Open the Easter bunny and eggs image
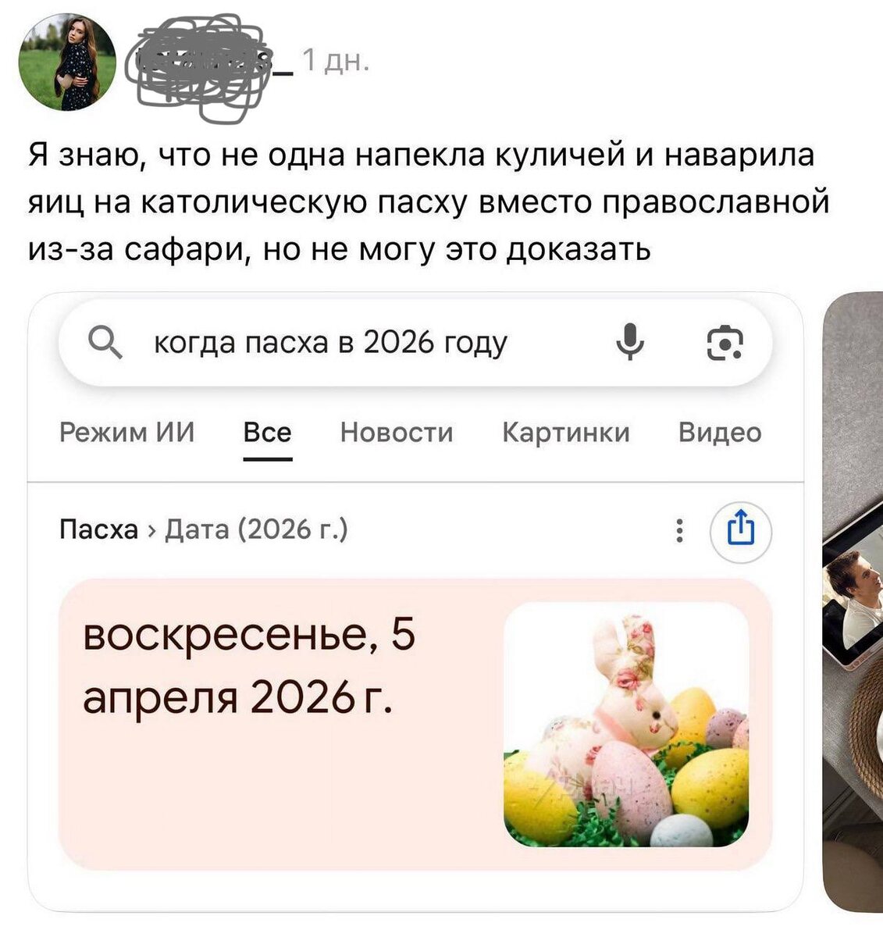This screenshot has width=883, height=937. pyautogui.click(x=626, y=725)
